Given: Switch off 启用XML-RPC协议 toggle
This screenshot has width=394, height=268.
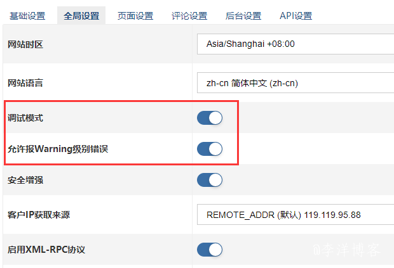Looking at the screenshot, I should 210,250.
